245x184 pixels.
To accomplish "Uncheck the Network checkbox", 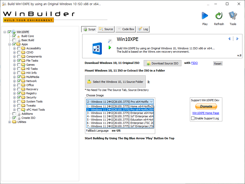I will pyautogui.click(x=19, y=81).
